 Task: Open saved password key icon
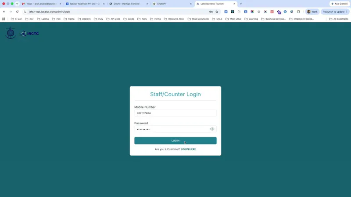(x=211, y=12)
